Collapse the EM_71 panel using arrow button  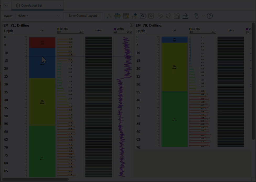click(131, 25)
